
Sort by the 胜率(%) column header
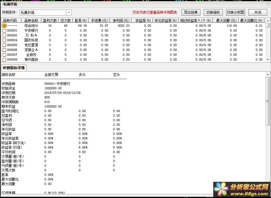tap(81, 20)
